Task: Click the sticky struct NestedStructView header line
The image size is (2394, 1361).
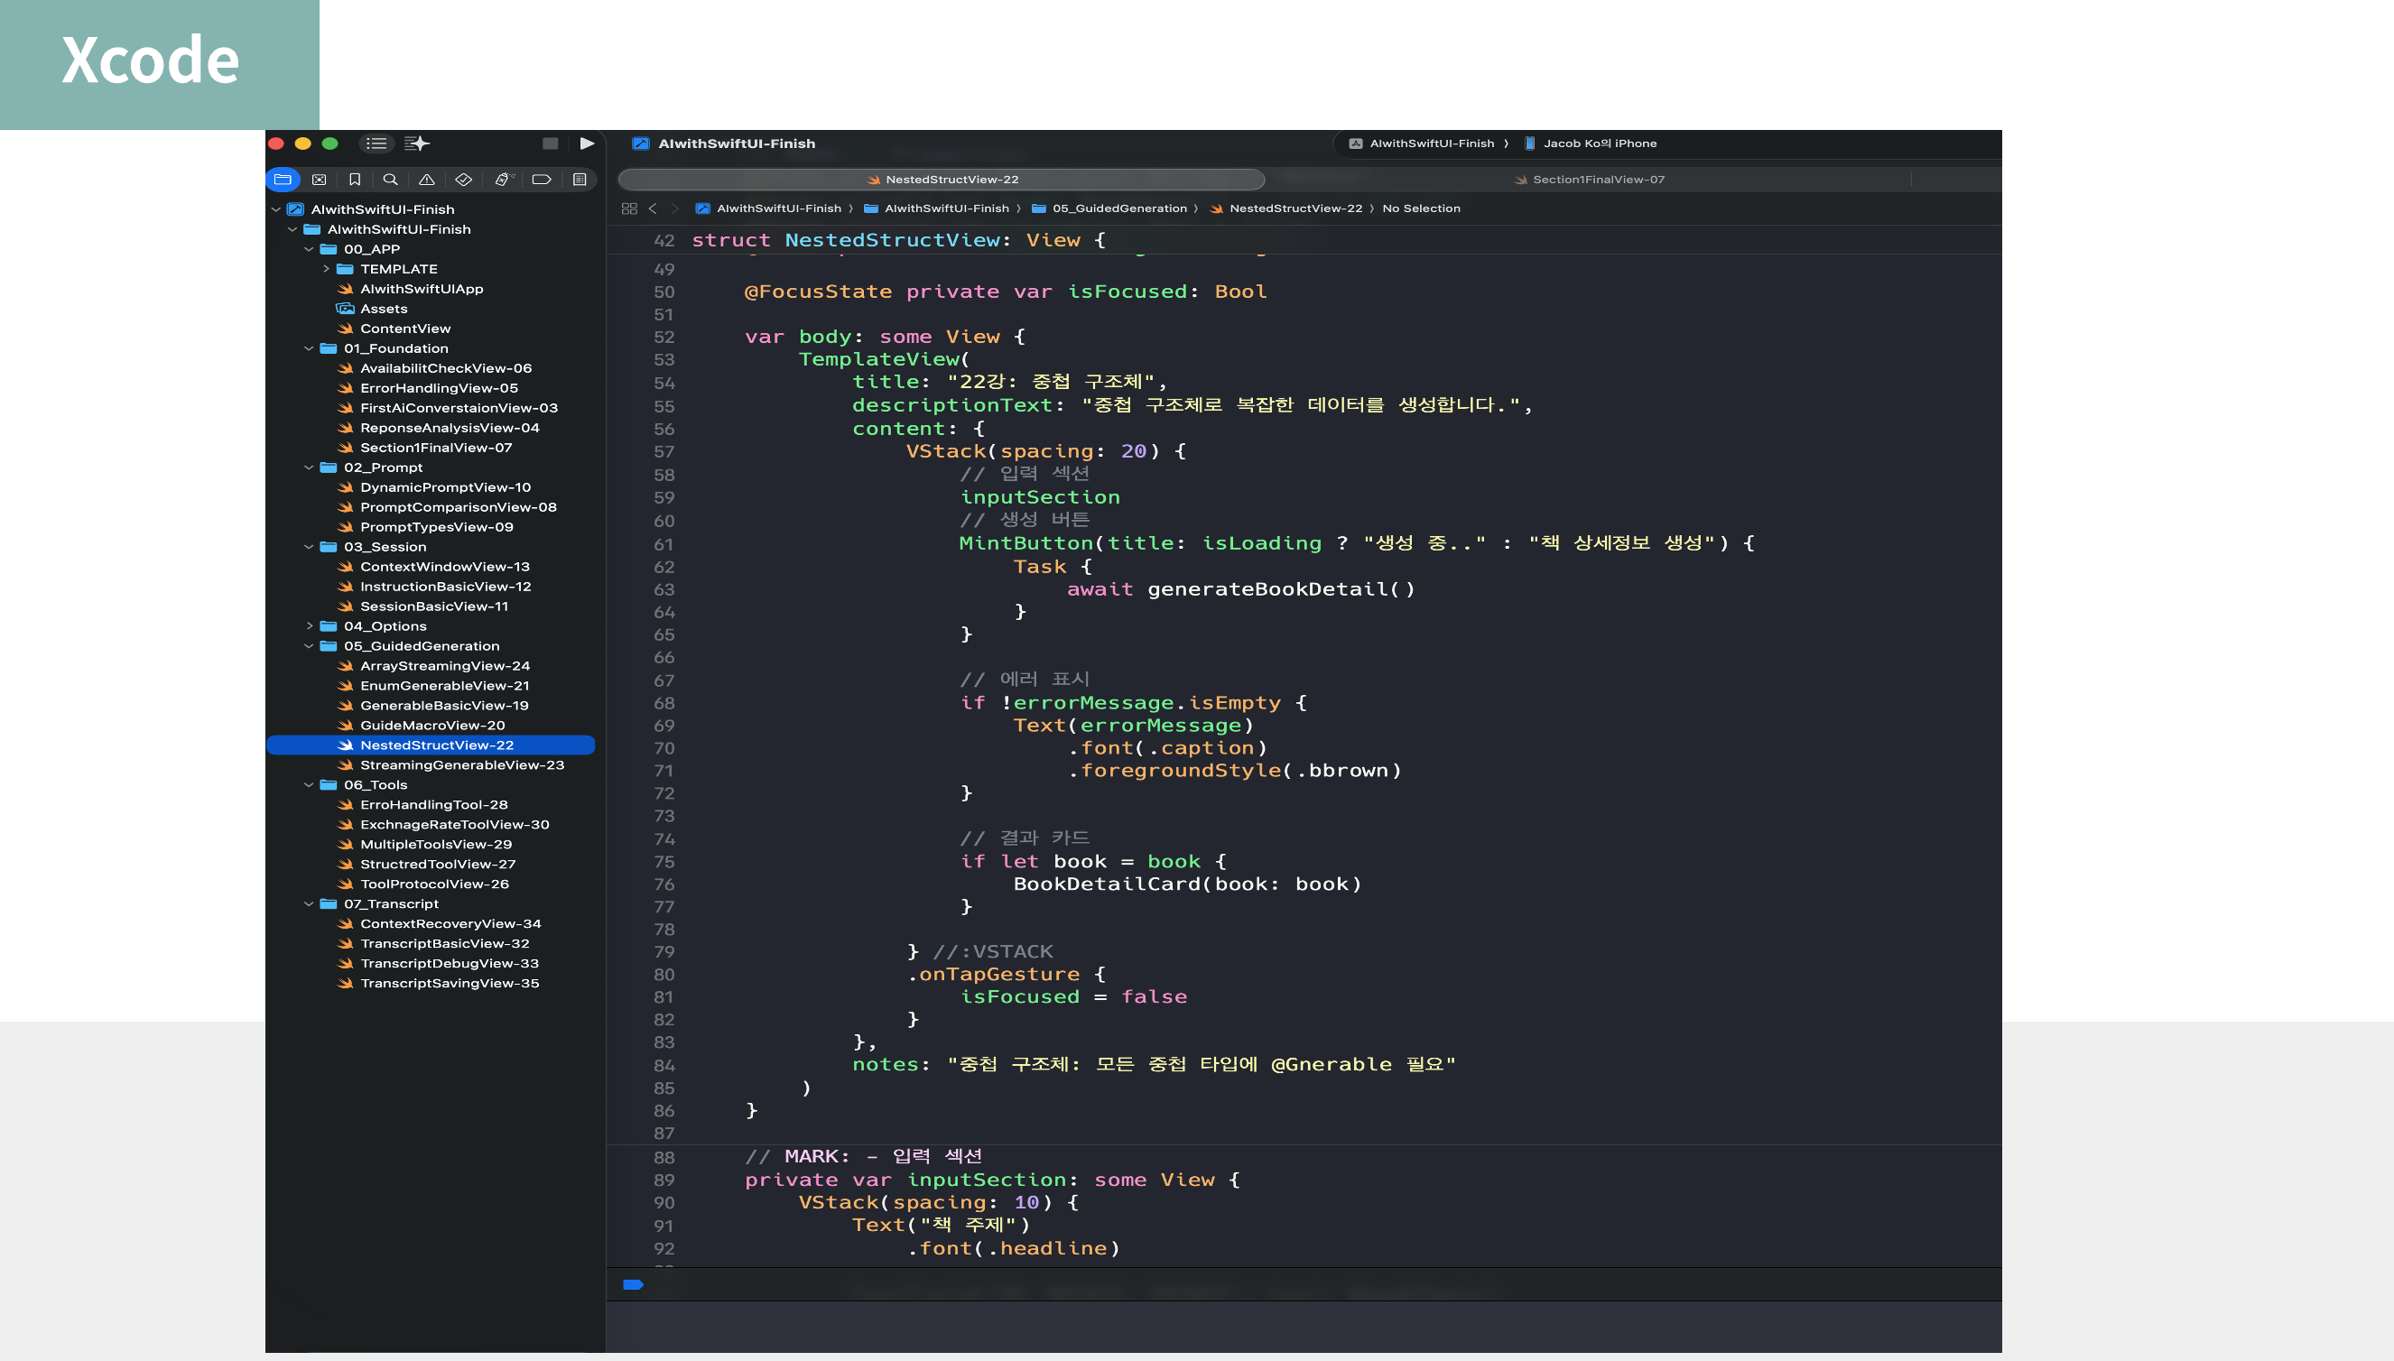Action: (x=1304, y=240)
